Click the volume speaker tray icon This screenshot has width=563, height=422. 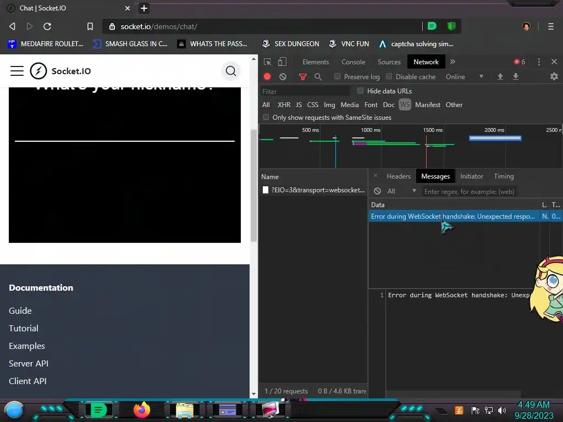(501, 410)
